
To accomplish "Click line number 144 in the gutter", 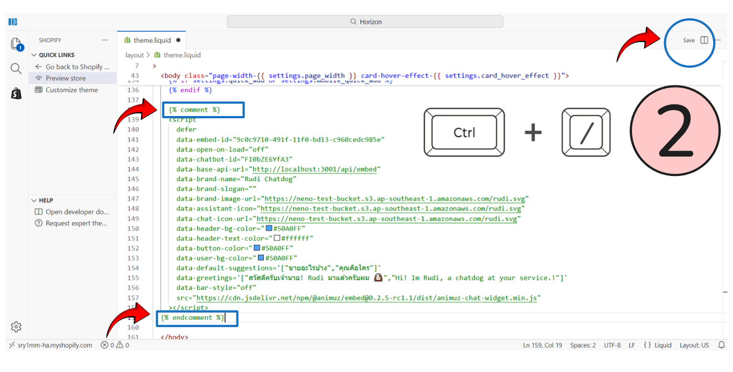I will (x=133, y=169).
